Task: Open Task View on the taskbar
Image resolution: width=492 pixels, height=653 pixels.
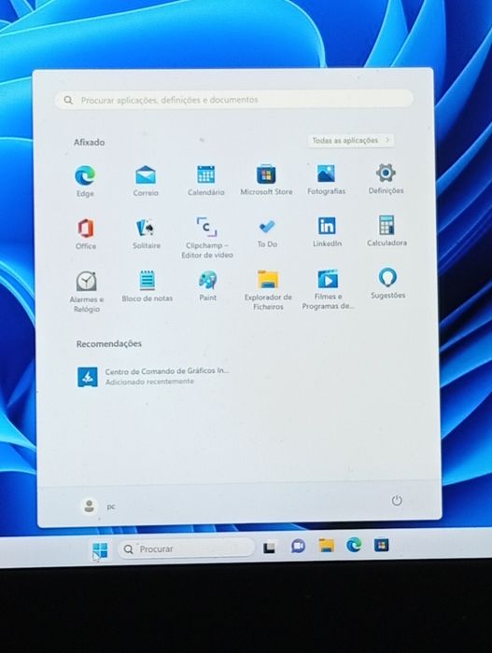Action: (270, 548)
